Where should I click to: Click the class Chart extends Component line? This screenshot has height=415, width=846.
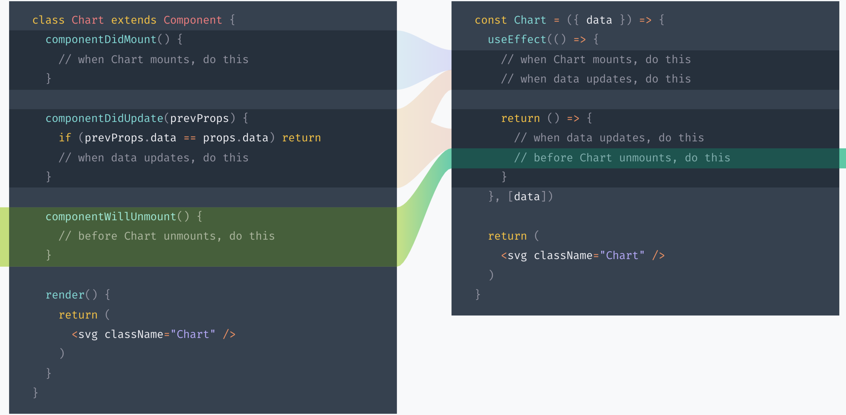pos(133,20)
